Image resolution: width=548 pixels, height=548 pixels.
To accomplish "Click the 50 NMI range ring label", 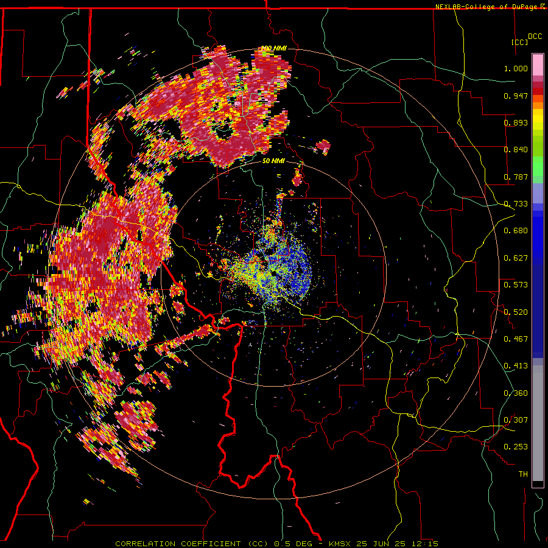I will [273, 161].
